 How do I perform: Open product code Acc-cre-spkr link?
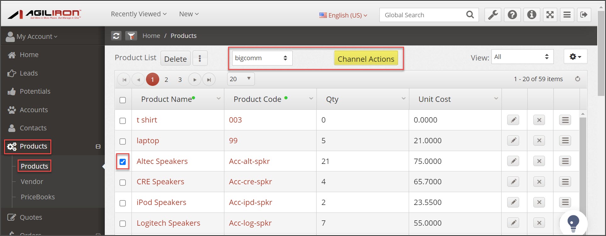click(x=250, y=182)
